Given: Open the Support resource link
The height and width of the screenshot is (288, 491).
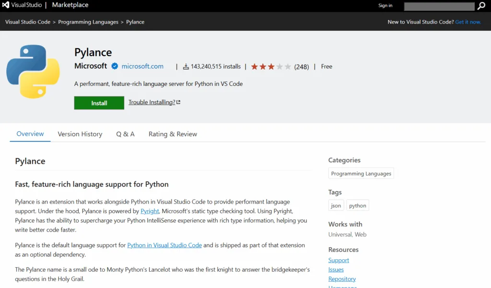Looking at the screenshot, I should (x=339, y=261).
